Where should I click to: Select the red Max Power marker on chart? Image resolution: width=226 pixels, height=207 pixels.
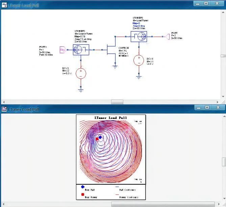click(x=97, y=139)
